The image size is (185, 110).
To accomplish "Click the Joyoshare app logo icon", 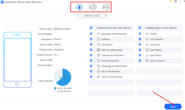I will click(2, 2).
